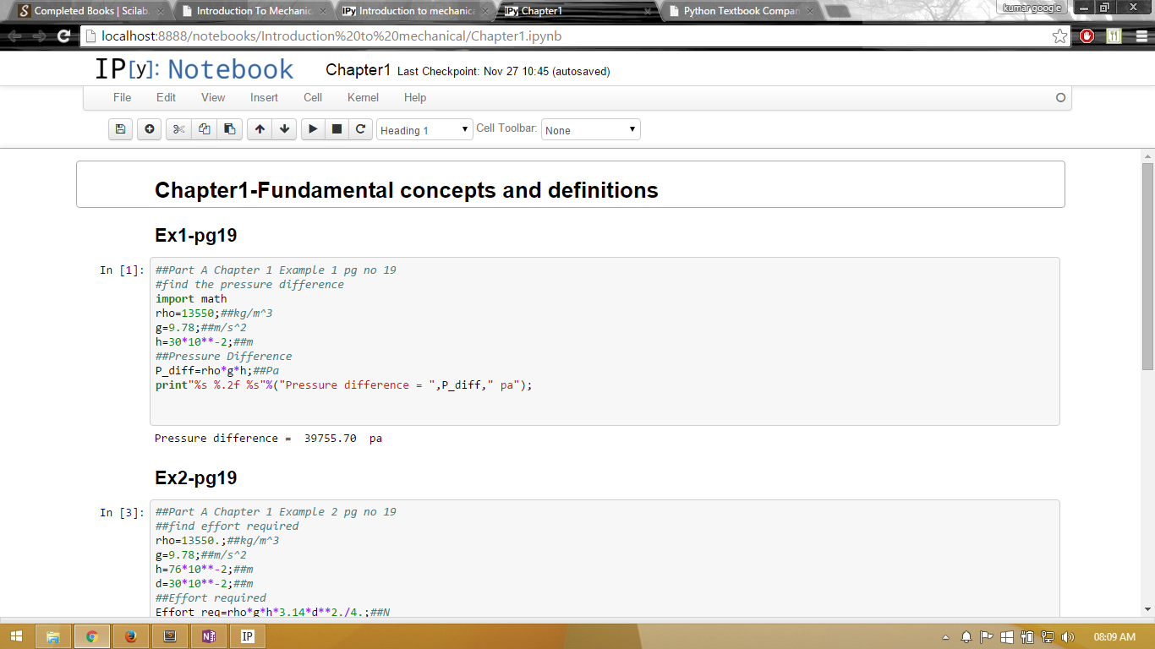Save the notebook with the floppy disk icon

(120, 129)
